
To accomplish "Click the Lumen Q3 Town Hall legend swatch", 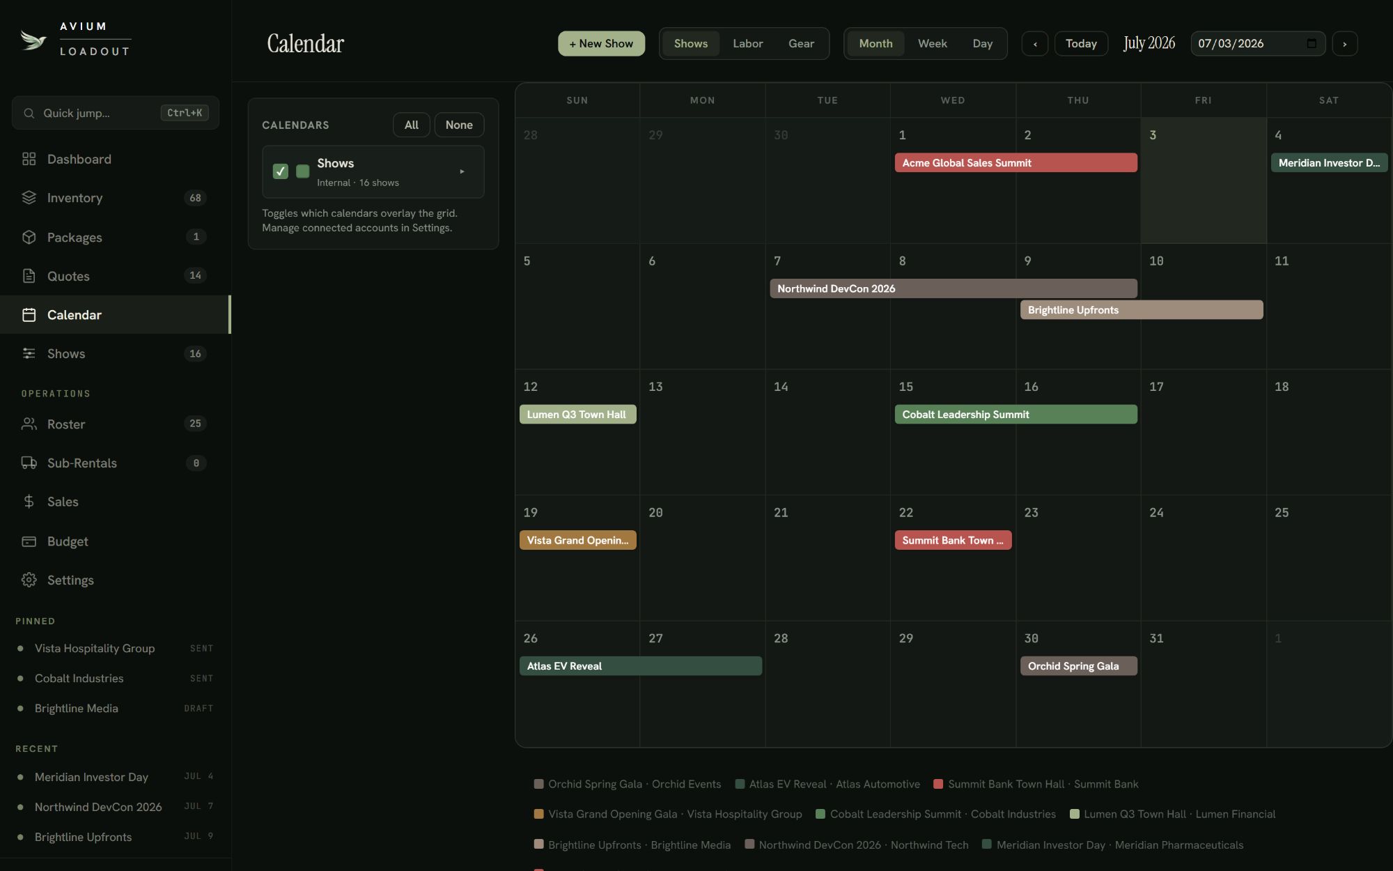I will coord(1074,814).
